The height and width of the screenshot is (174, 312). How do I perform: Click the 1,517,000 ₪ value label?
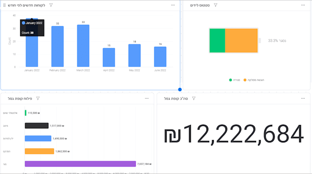pyautogui.click(x=57, y=126)
